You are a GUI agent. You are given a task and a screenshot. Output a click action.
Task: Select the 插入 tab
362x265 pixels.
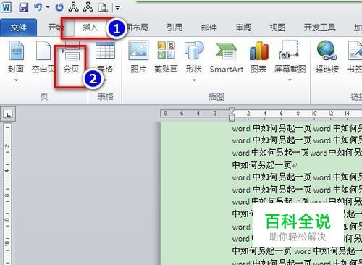(90, 28)
